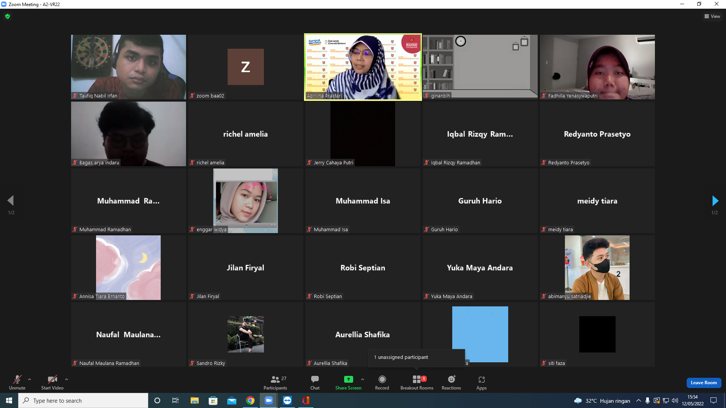Click the Muhammad Ramadhan name label

tap(105, 230)
